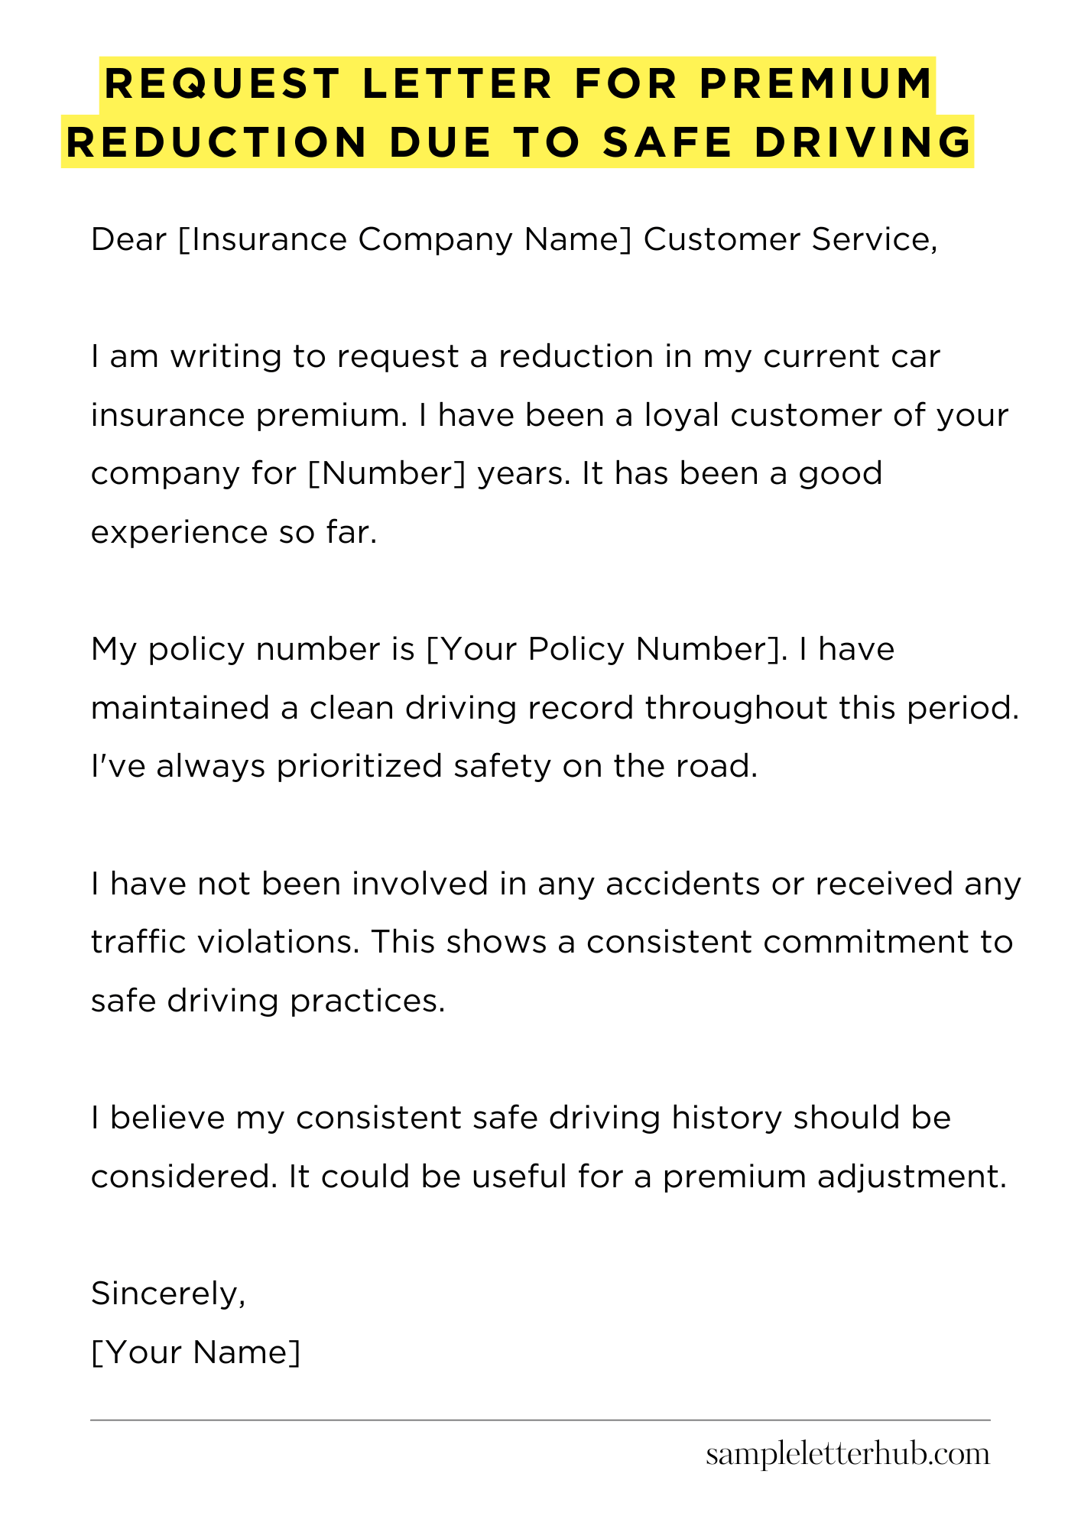Select the [Your Name] signature placeholder
The width and height of the screenshot is (1081, 1529).
[x=196, y=1352]
